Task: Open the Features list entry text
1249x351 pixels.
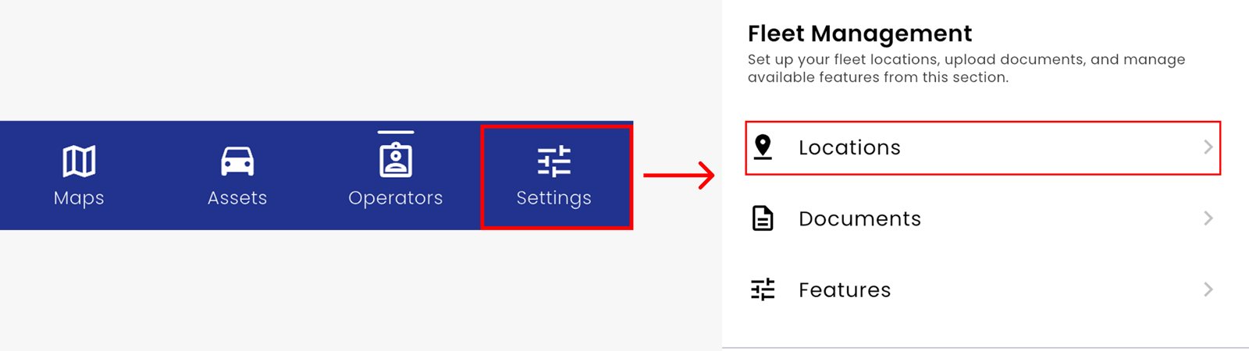Action: click(x=845, y=290)
